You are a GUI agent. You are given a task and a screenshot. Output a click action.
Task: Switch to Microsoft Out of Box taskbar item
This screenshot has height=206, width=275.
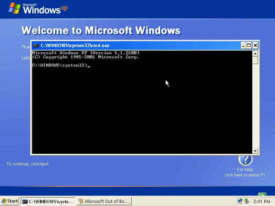104,202
